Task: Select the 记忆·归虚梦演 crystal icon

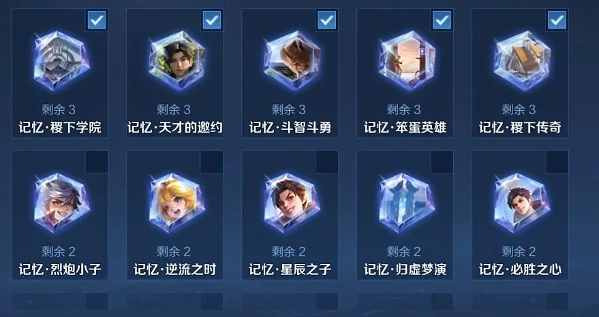Action: pos(406,203)
